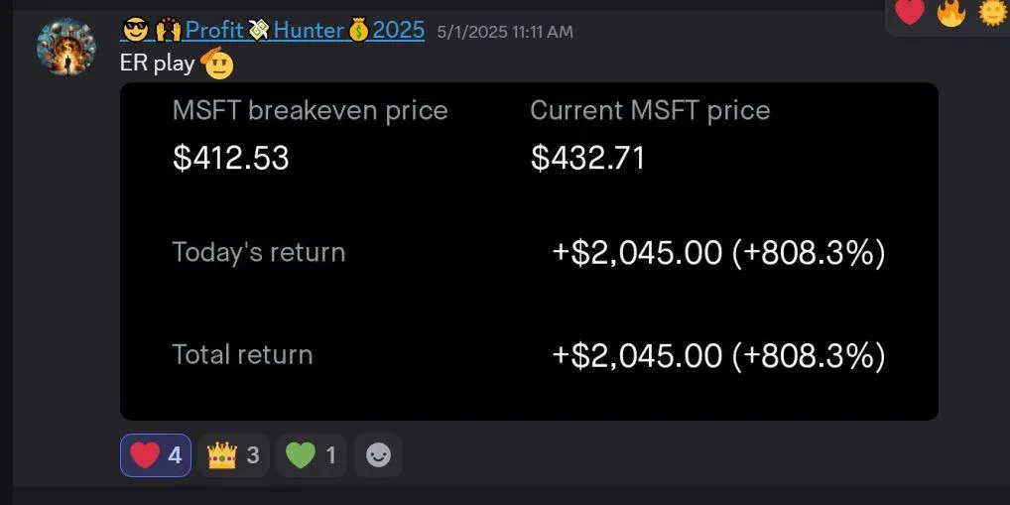
Task: Click the money bag emoji before 2025
Action: pos(359,31)
